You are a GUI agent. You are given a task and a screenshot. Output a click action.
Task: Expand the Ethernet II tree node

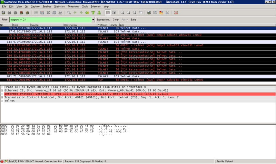2,90
